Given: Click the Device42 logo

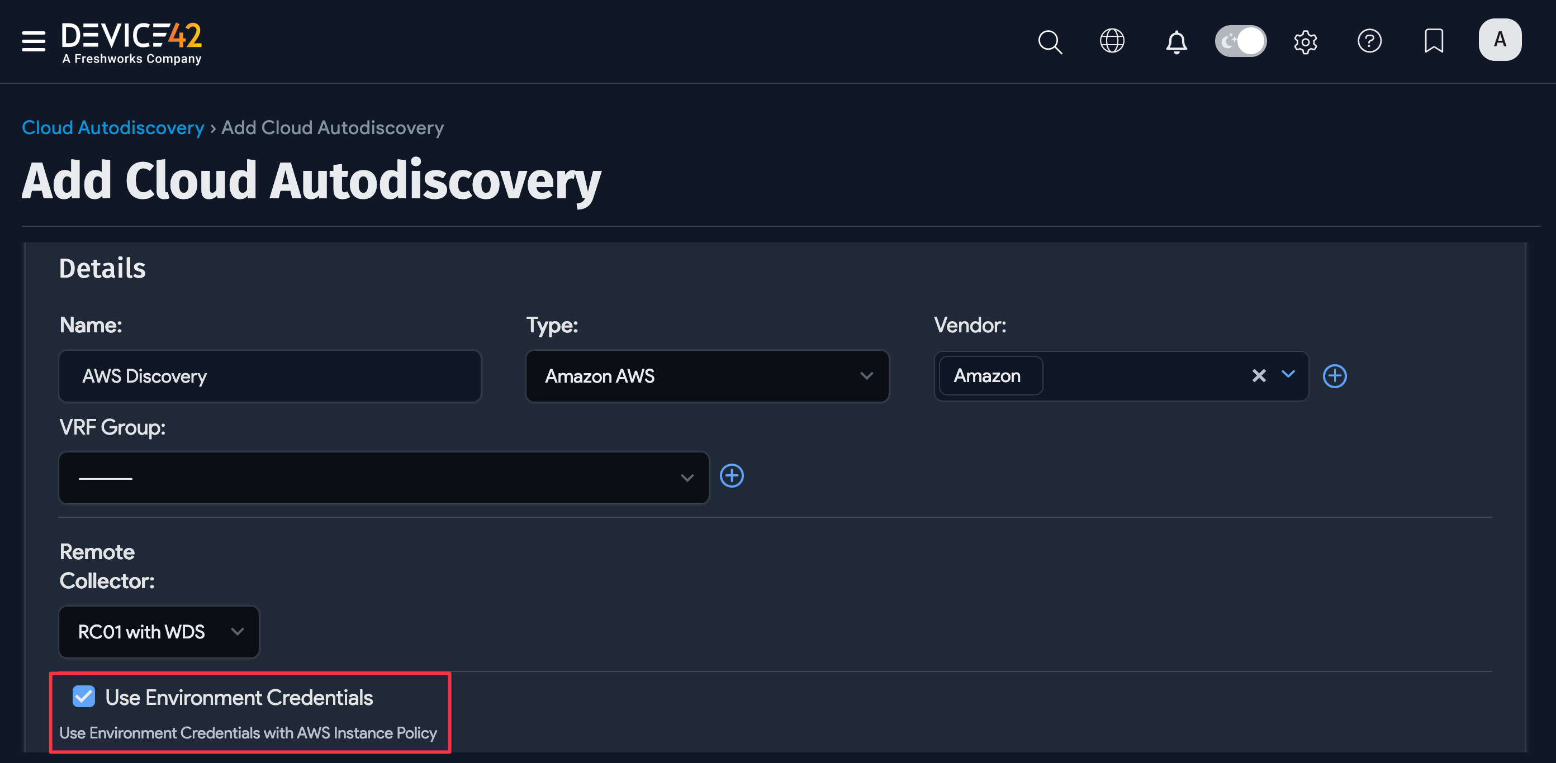Looking at the screenshot, I should pyautogui.click(x=132, y=42).
